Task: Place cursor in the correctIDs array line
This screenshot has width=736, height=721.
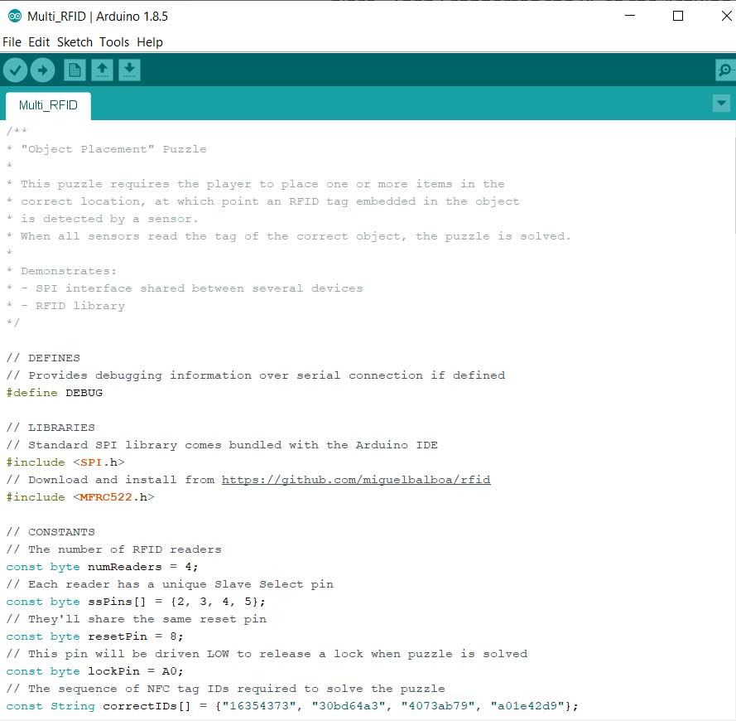Action: pyautogui.click(x=291, y=706)
